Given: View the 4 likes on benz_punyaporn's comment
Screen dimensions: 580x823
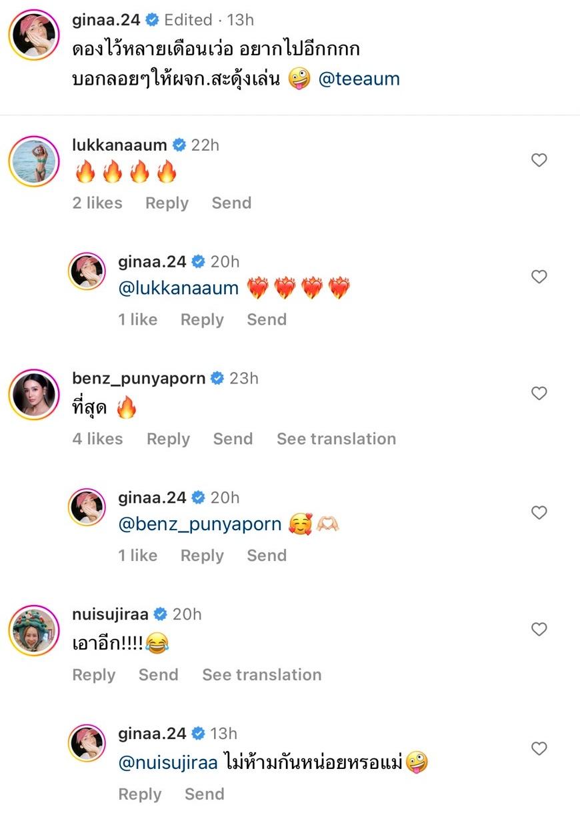Looking at the screenshot, I should click(97, 439).
